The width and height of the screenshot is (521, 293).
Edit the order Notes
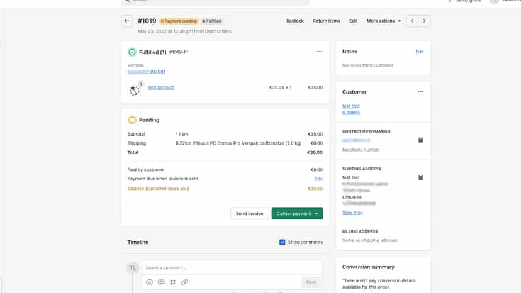coord(419,52)
